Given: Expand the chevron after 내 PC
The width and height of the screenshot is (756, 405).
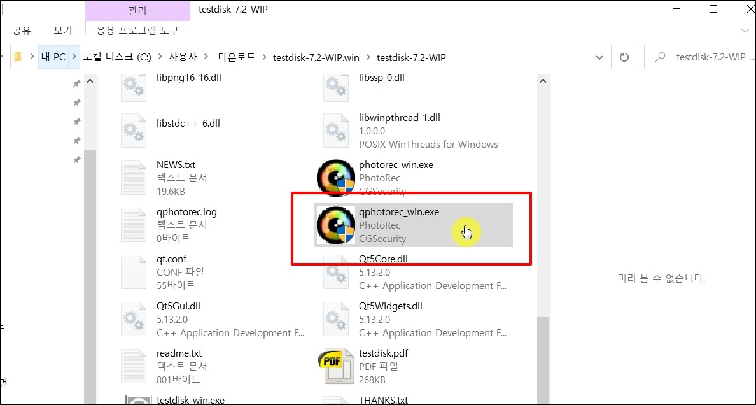Looking at the screenshot, I should pos(74,57).
